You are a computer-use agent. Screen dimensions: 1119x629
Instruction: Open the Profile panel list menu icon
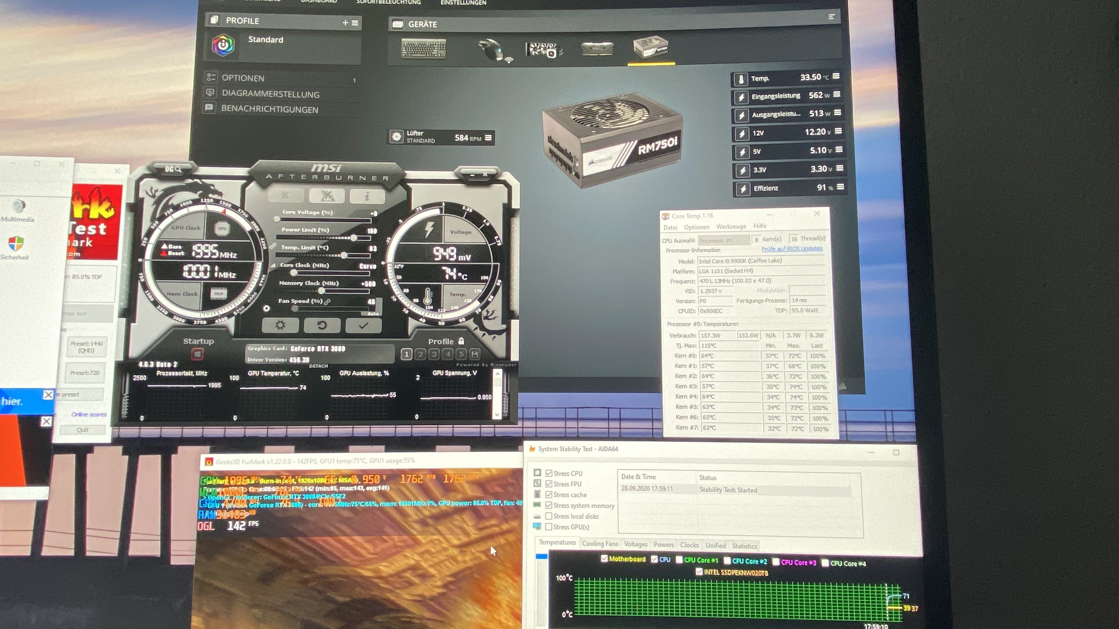tap(355, 23)
